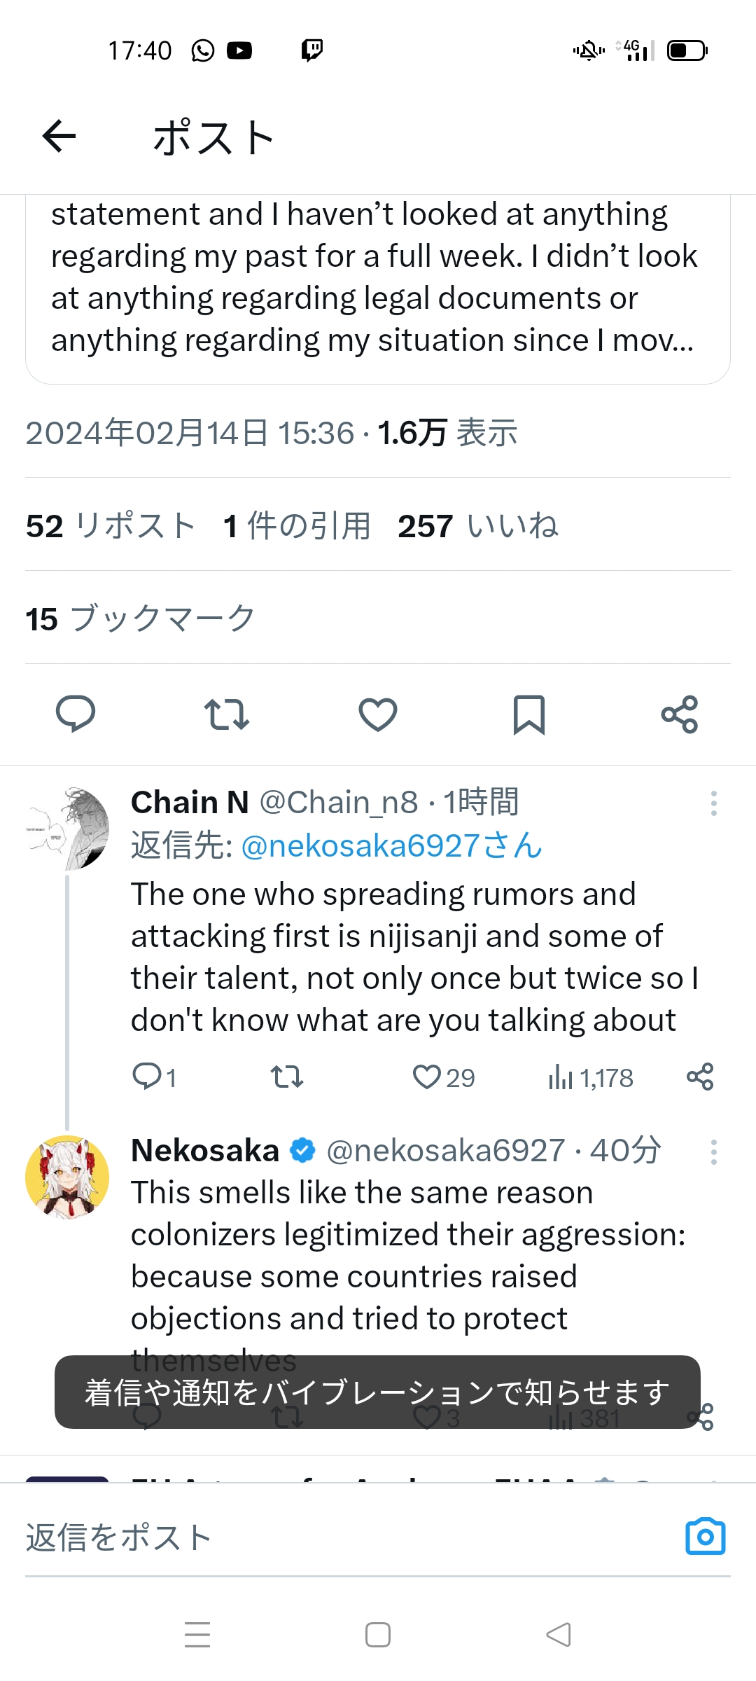Image resolution: width=756 pixels, height=1681 pixels.
Task: Open more options for Nekosaka reply
Action: pos(713,1152)
